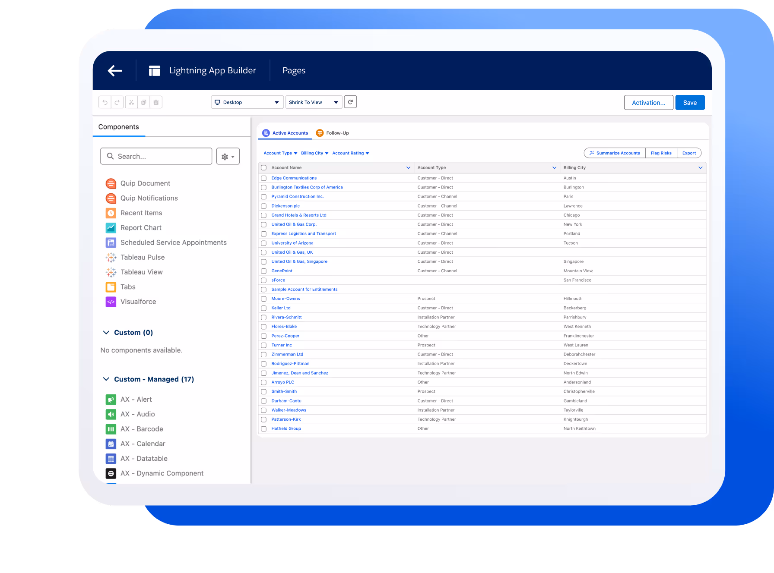The height and width of the screenshot is (573, 774).
Task: Collapse the Custom (0) section
Action: point(106,333)
